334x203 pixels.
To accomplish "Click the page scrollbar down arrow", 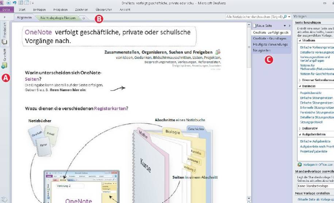I will click(249, 198).
